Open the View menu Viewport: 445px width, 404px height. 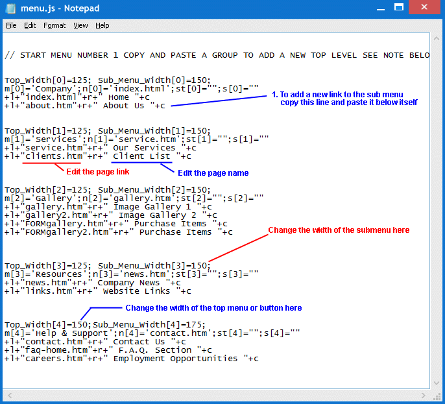pyautogui.click(x=80, y=25)
